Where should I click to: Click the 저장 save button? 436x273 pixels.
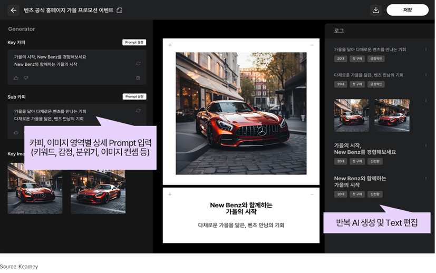408,10
